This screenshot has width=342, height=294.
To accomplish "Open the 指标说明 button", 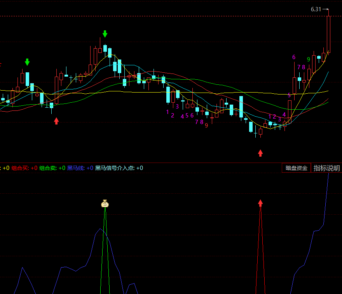I will 326,168.
